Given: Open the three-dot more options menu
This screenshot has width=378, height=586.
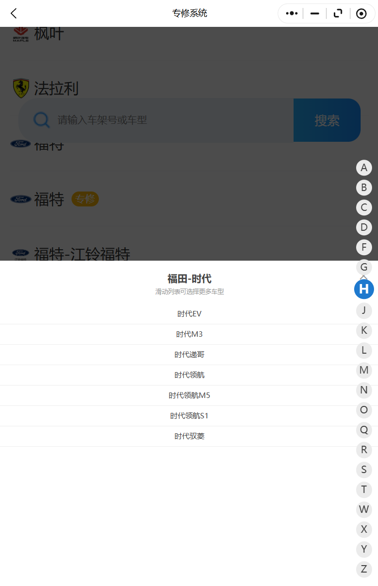Looking at the screenshot, I should click(292, 13).
